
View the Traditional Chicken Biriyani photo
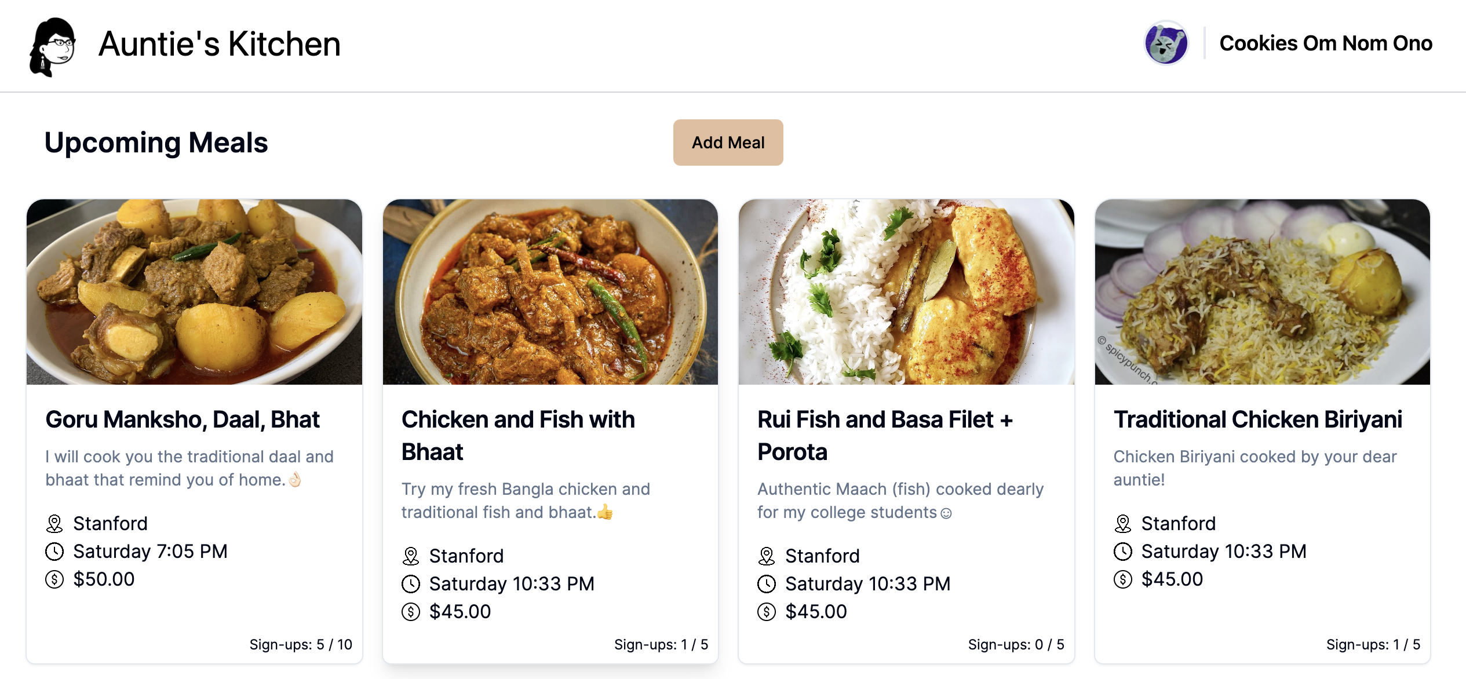click(1262, 292)
